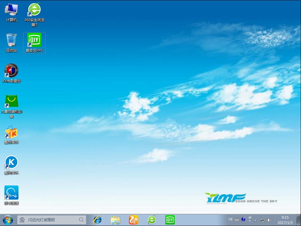Toggle the soft keyboard tray icon
301x226 pixels.
tap(237, 219)
